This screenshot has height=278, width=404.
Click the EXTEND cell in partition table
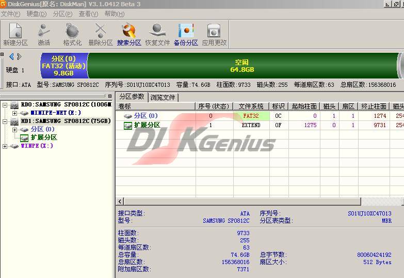point(251,125)
